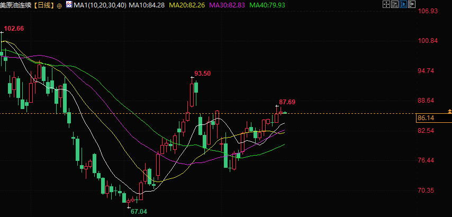Click the MA10:84.28 value

tap(147, 5)
